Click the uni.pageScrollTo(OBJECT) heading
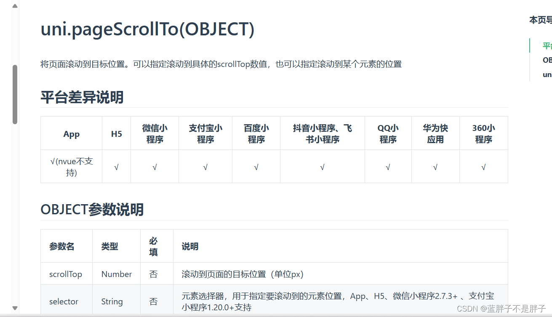 click(x=147, y=29)
